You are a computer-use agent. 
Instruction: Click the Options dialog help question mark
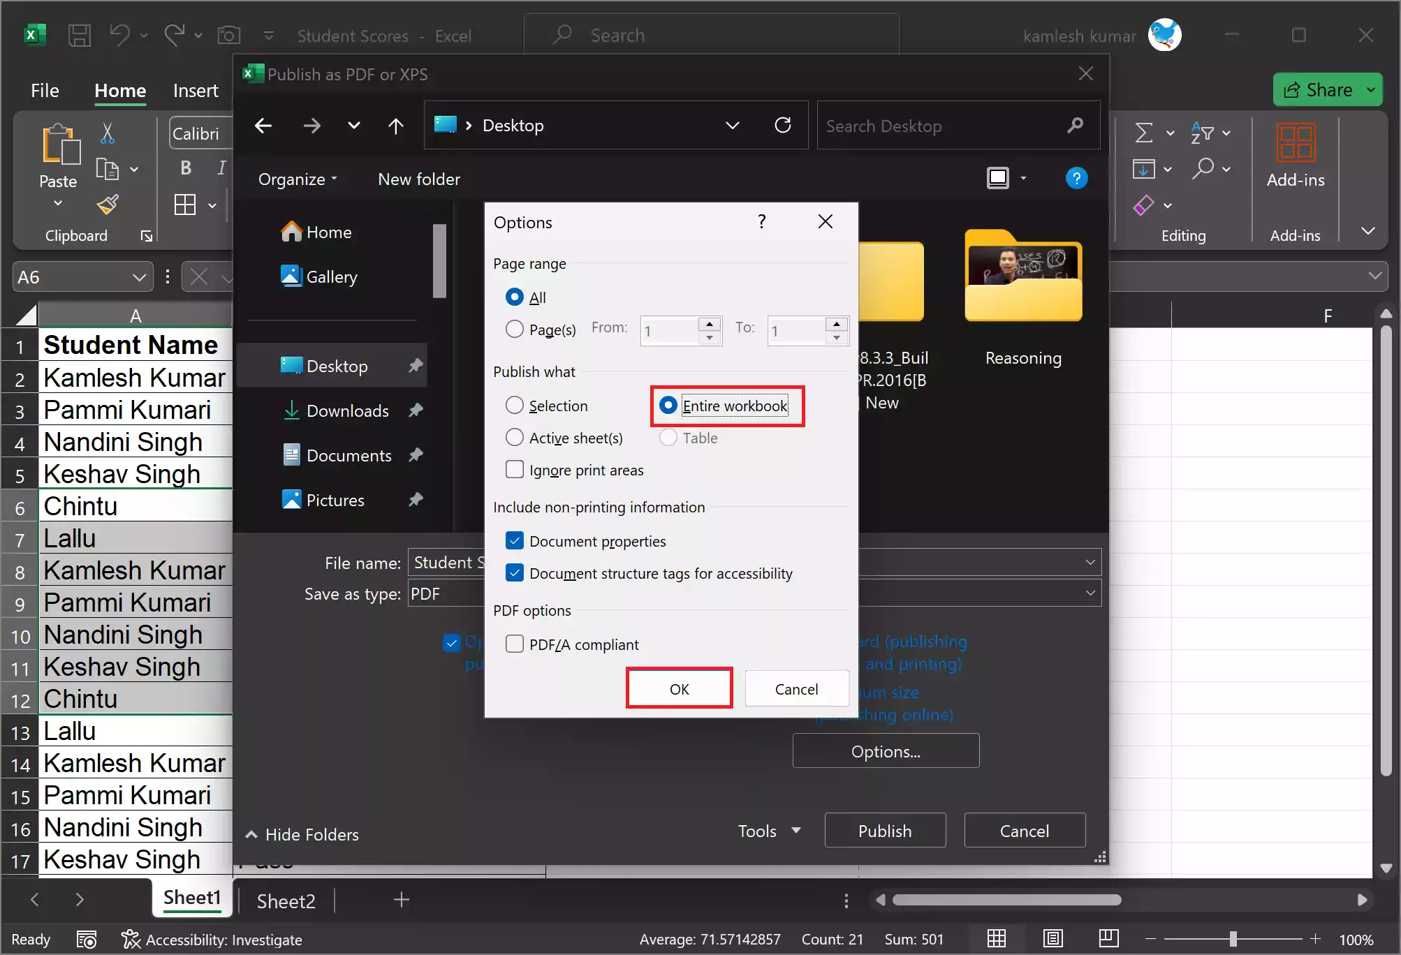click(x=762, y=222)
